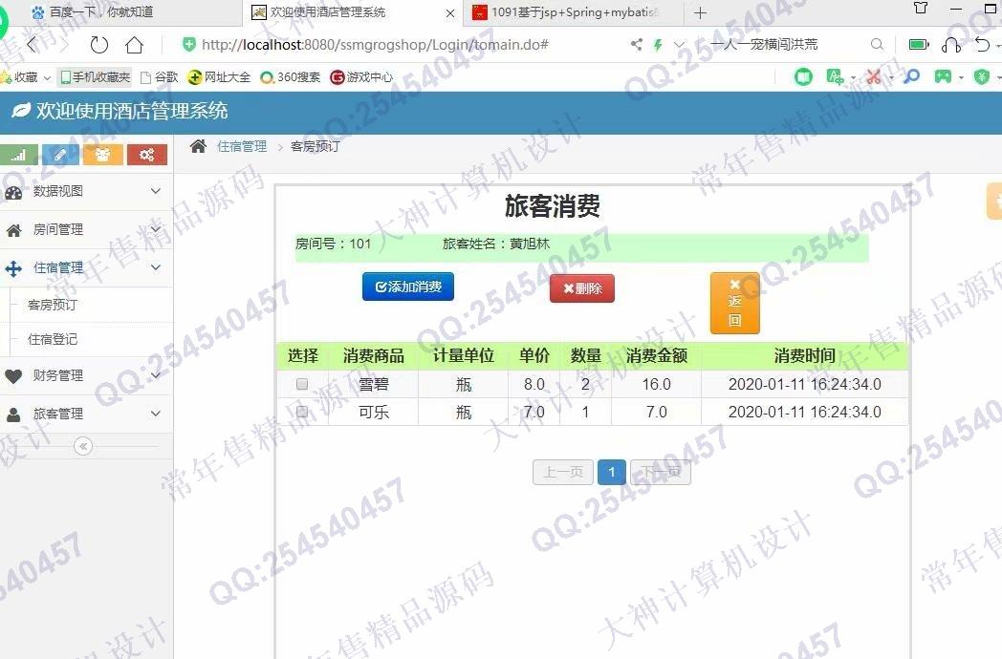Click 消费时间 column header
Screen dimensions: 1002x659
[x=804, y=355]
